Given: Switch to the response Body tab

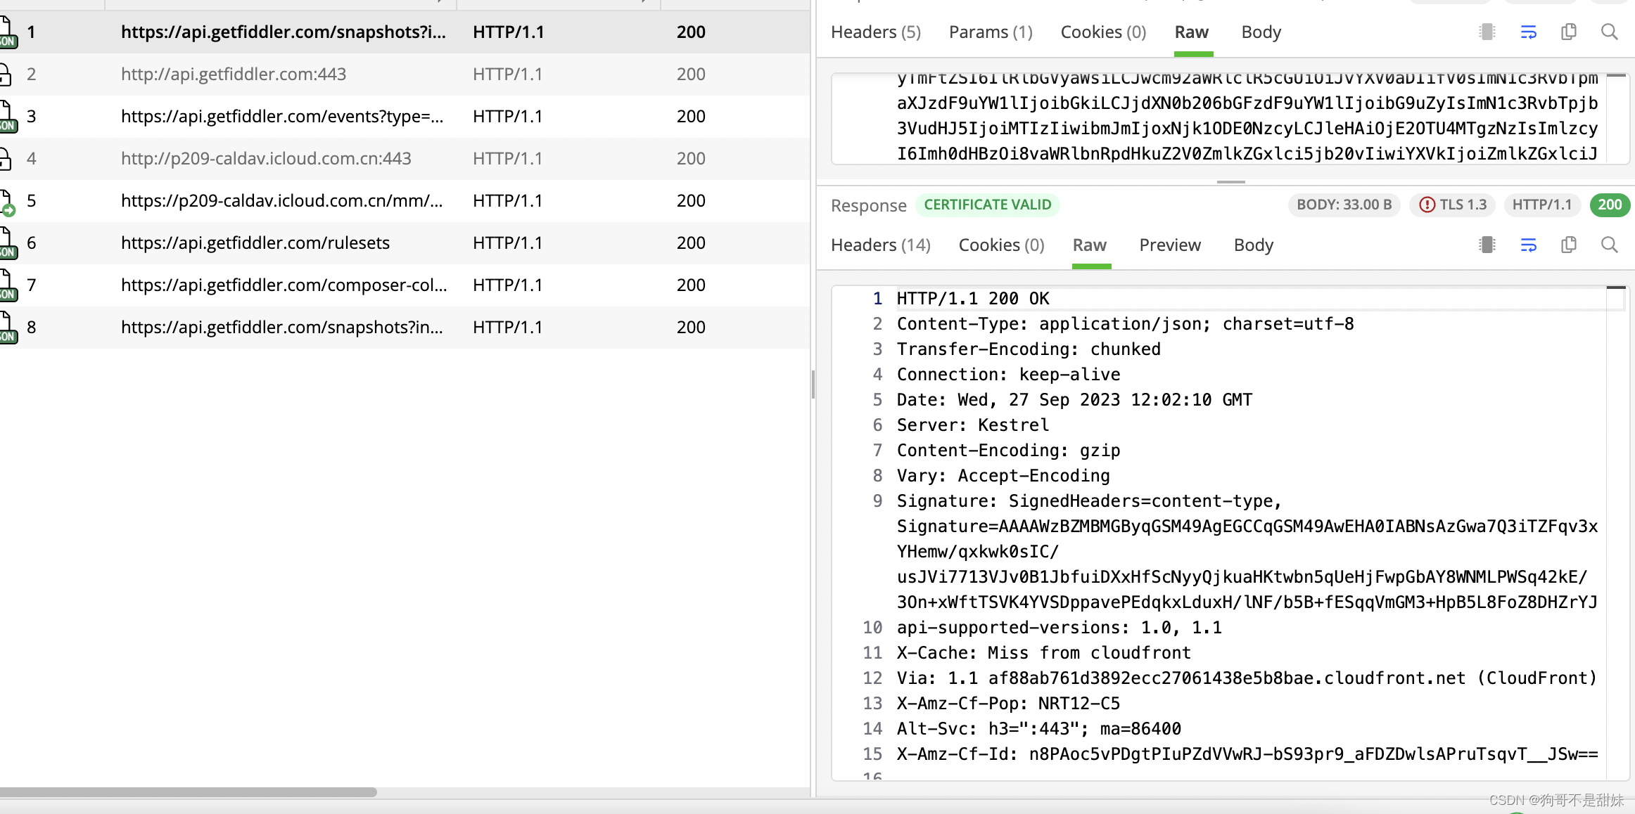Looking at the screenshot, I should [x=1254, y=245].
